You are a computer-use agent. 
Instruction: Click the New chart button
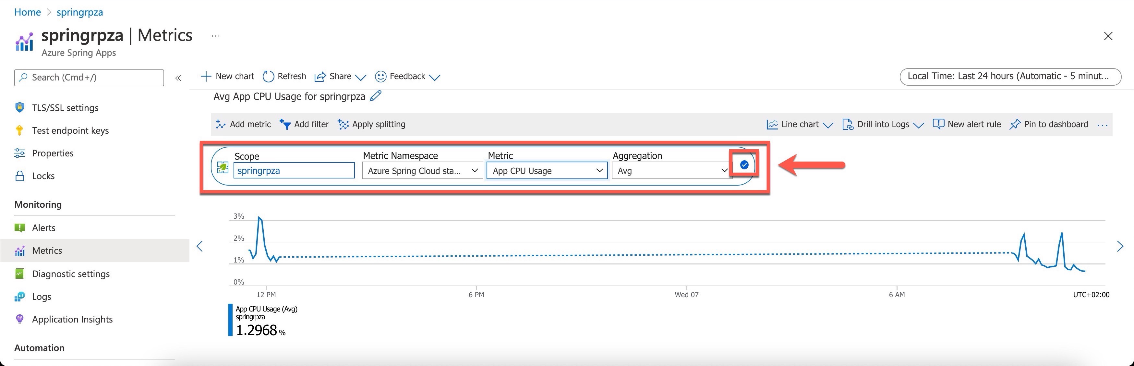coord(228,76)
